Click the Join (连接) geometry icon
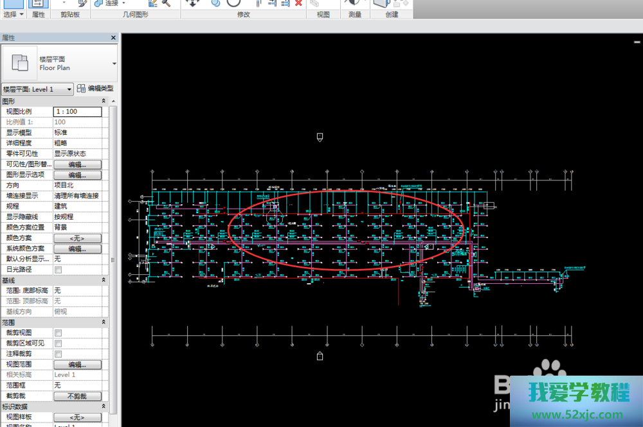 tap(98, 3)
